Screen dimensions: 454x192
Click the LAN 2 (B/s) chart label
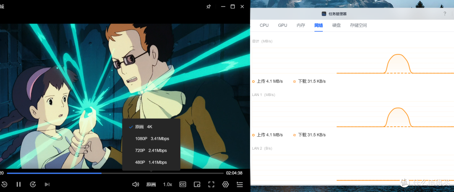262,148
